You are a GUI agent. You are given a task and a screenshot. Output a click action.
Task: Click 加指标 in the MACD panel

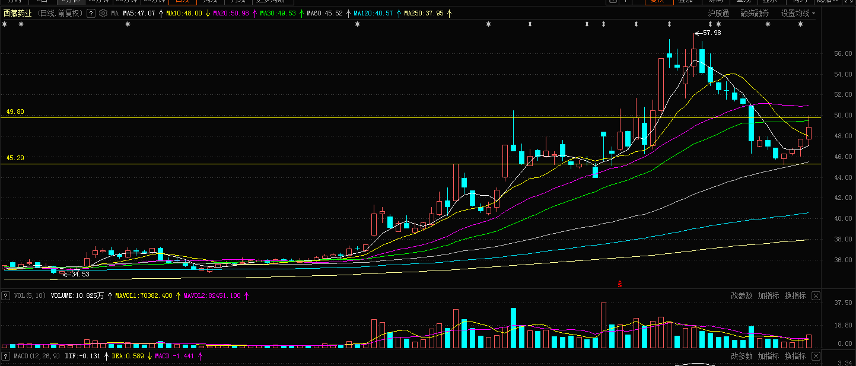[x=768, y=356]
